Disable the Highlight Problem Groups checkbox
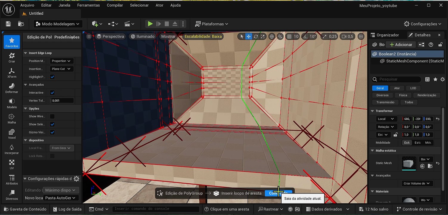The height and width of the screenshot is (215, 448). 52,77
